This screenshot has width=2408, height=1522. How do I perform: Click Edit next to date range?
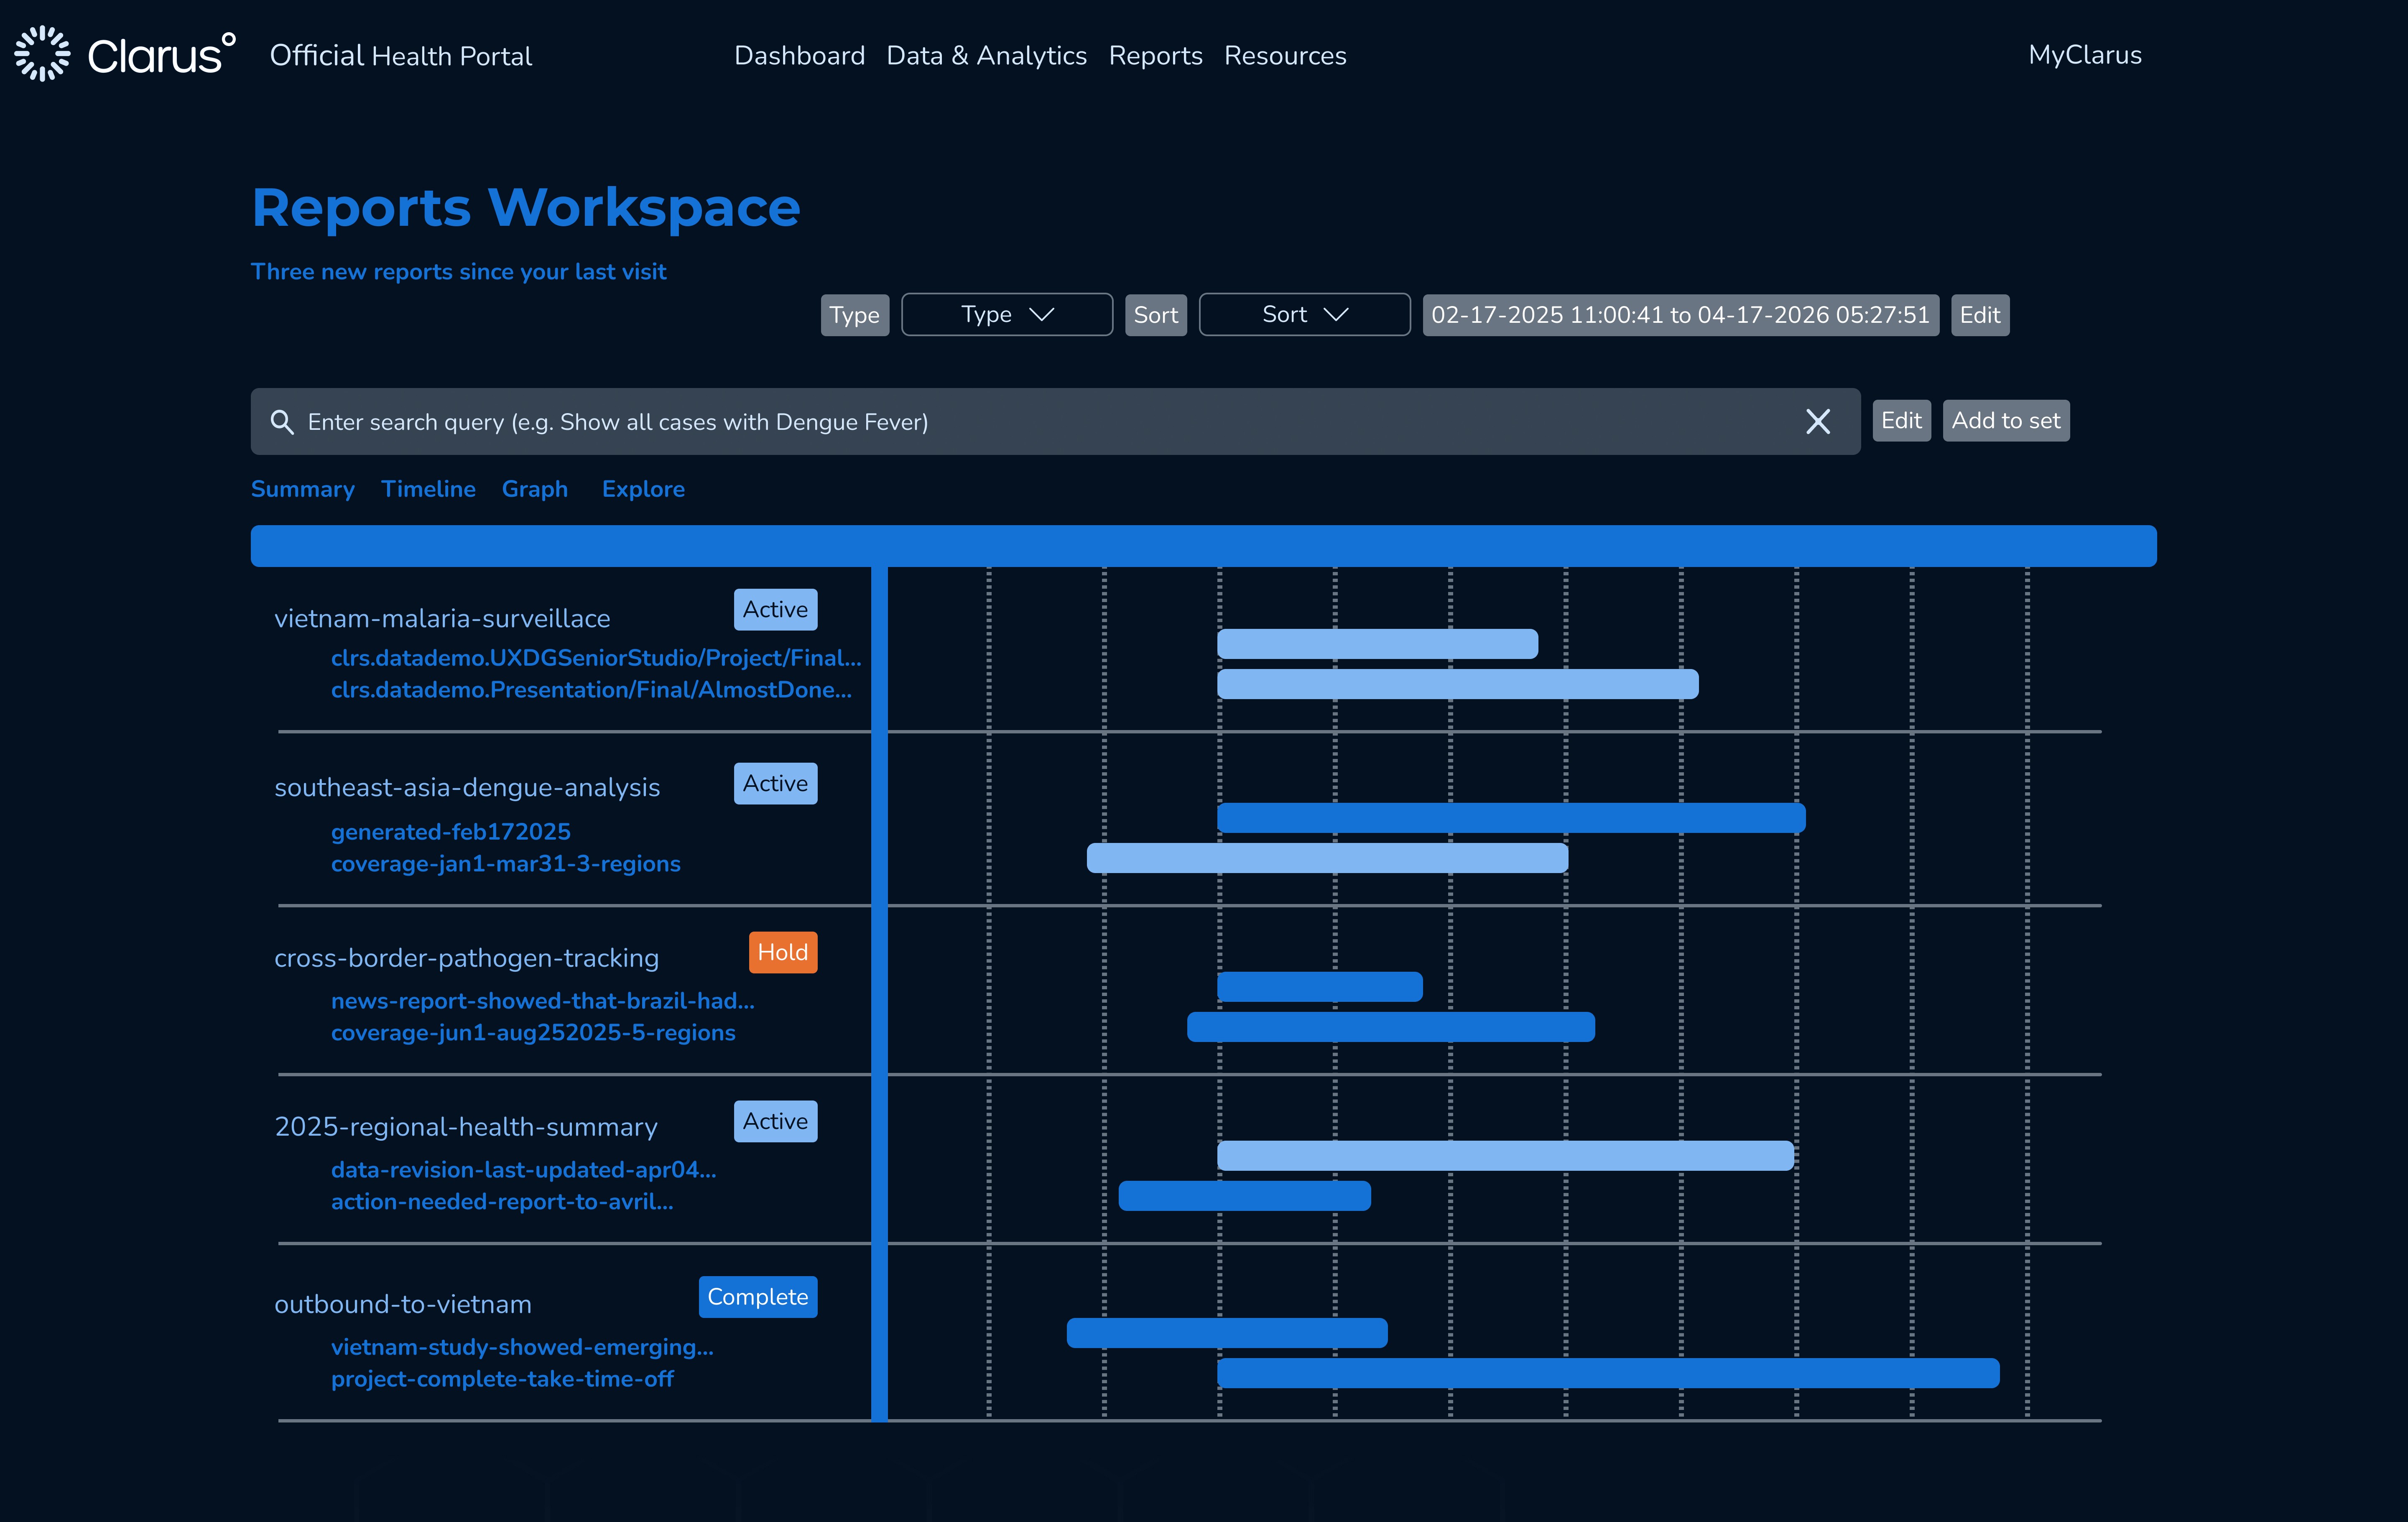tap(1979, 315)
